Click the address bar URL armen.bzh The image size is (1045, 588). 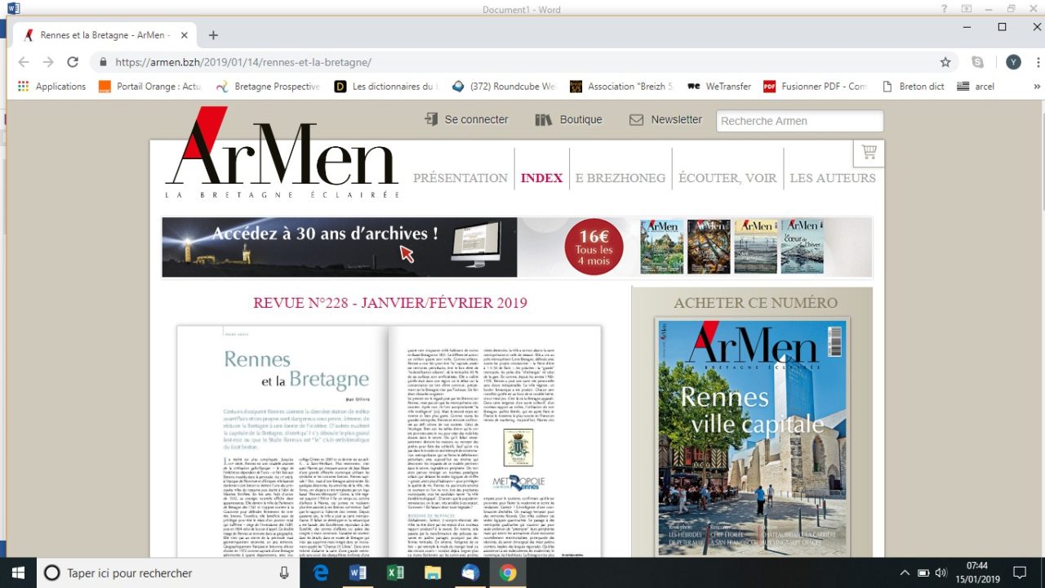pos(243,62)
